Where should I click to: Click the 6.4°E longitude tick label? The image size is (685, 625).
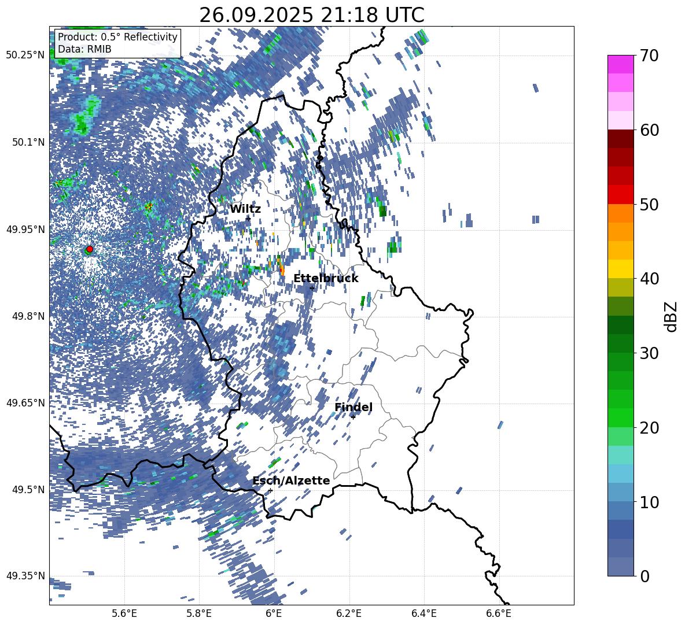coord(423,613)
